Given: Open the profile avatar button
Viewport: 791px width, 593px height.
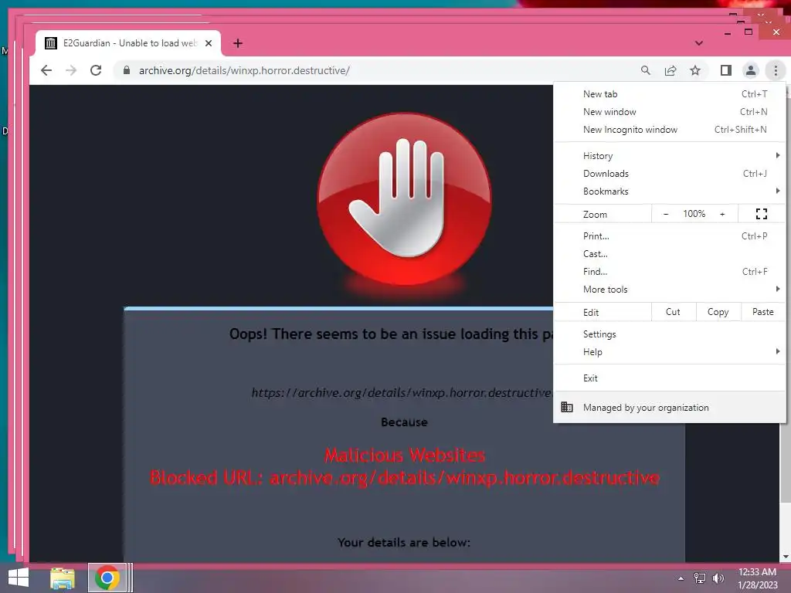Looking at the screenshot, I should (751, 70).
